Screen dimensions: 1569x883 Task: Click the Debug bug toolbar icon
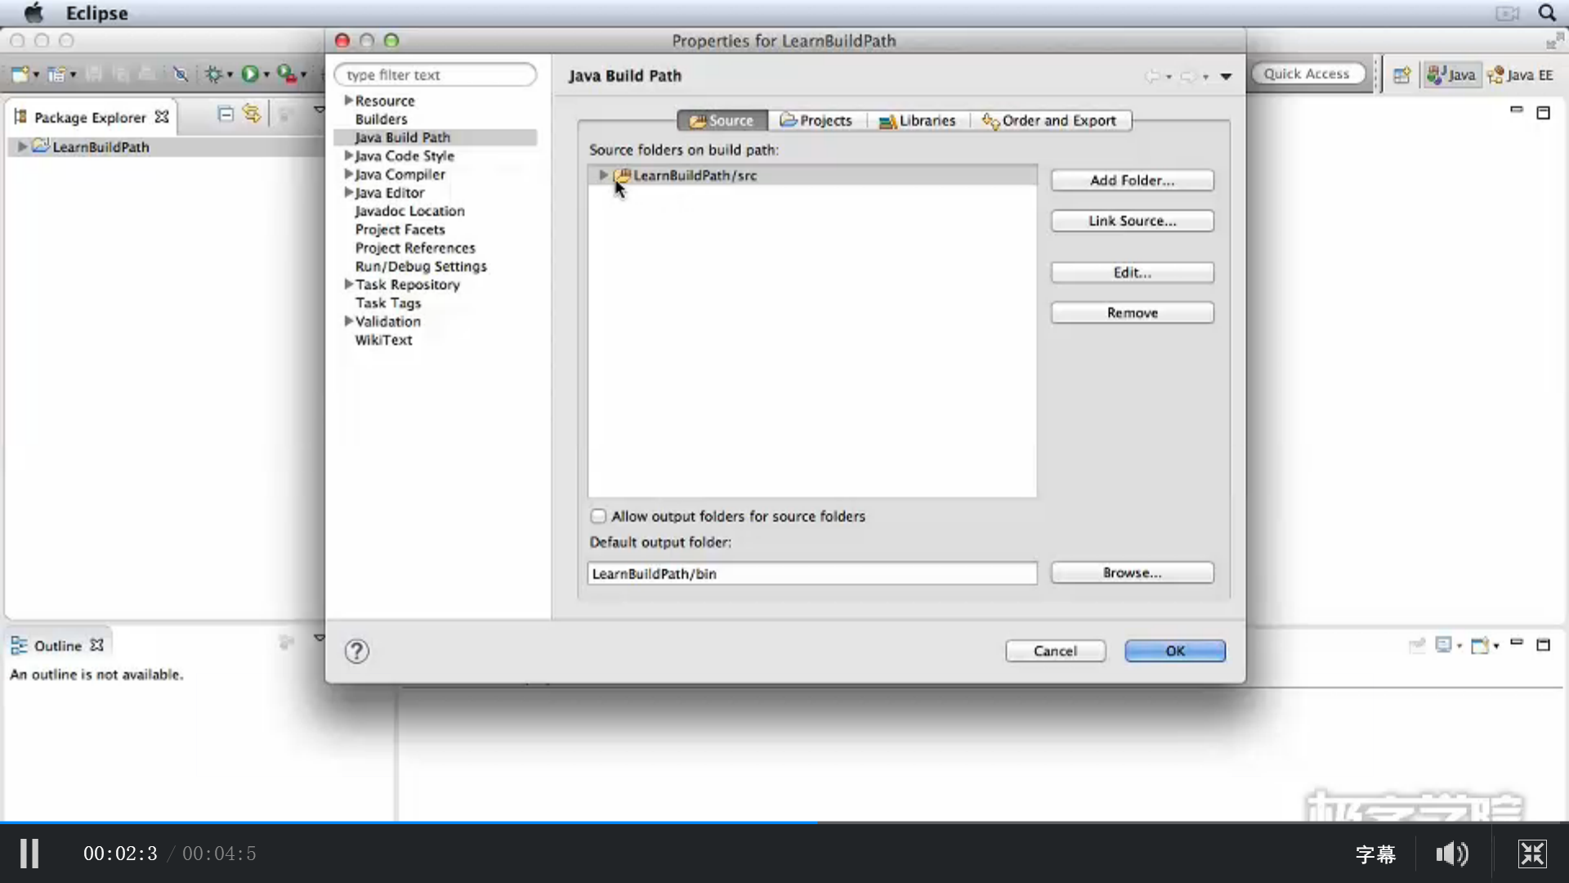(x=213, y=74)
